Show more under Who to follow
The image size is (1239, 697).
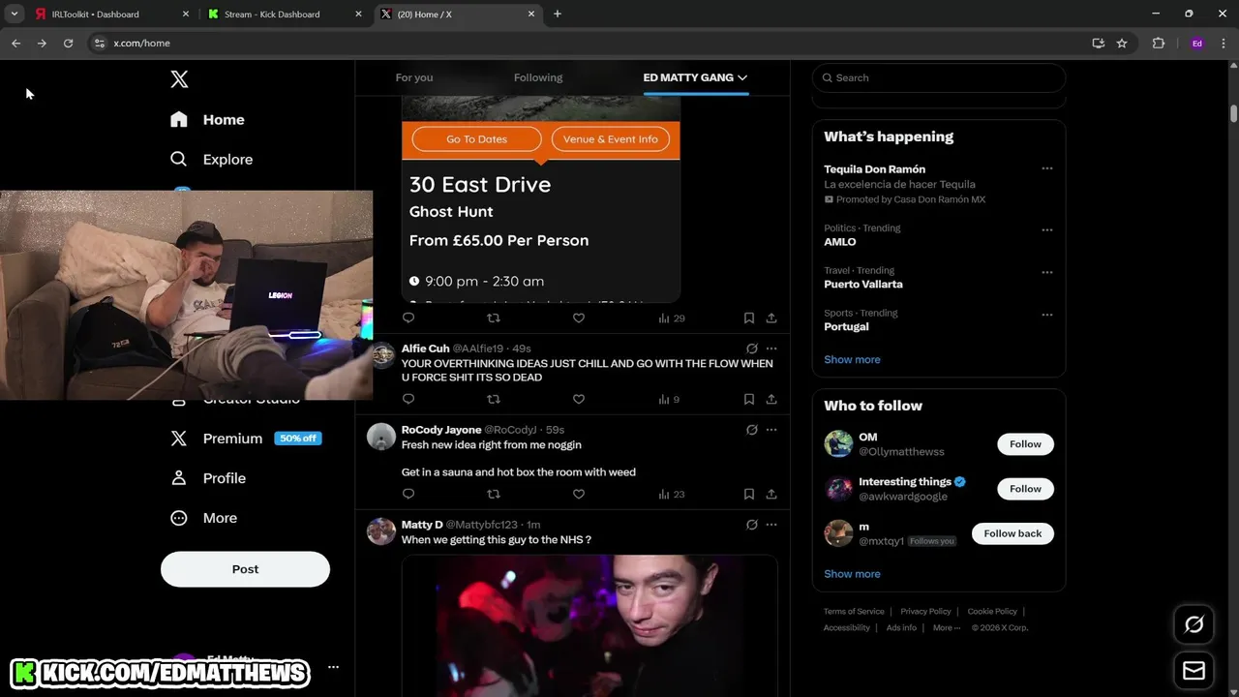tap(852, 574)
